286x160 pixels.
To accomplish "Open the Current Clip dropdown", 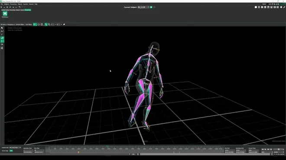I will (15, 147).
